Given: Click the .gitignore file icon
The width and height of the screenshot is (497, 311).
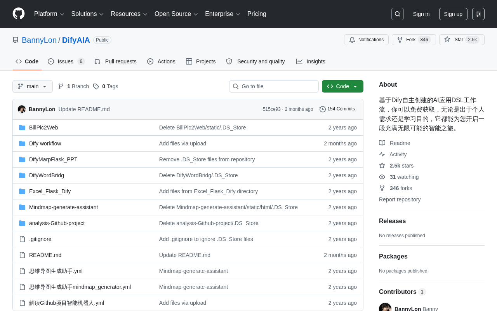Looking at the screenshot, I should [22, 239].
